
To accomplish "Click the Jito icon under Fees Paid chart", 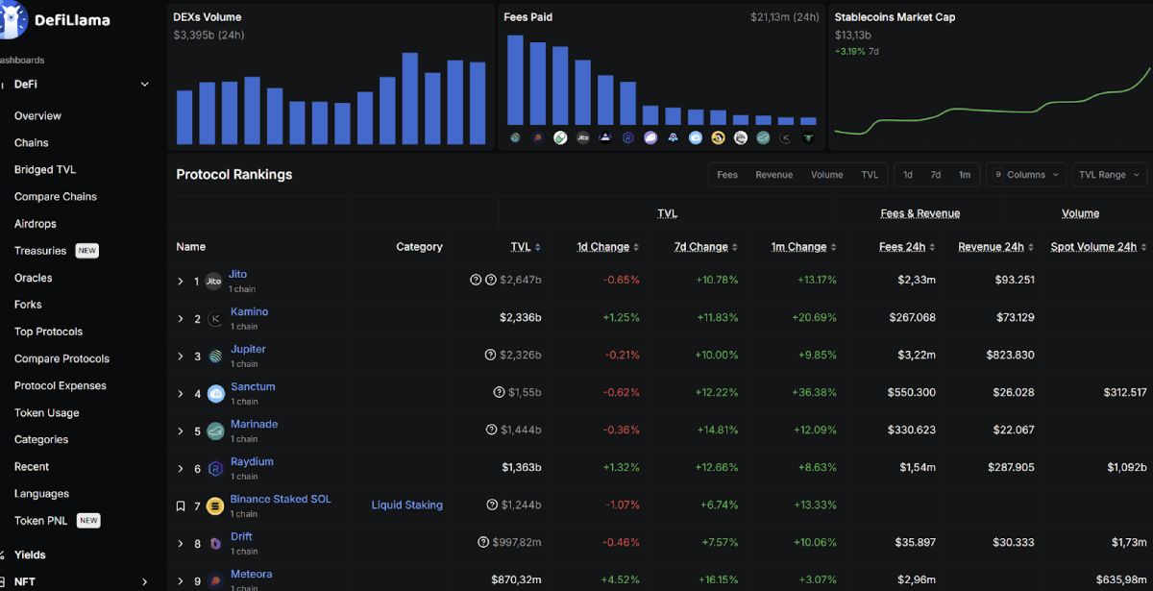I will 582,138.
